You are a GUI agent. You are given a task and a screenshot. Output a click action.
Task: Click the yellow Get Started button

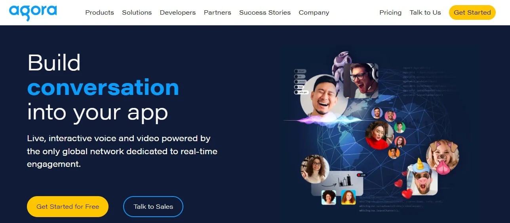coord(472,13)
